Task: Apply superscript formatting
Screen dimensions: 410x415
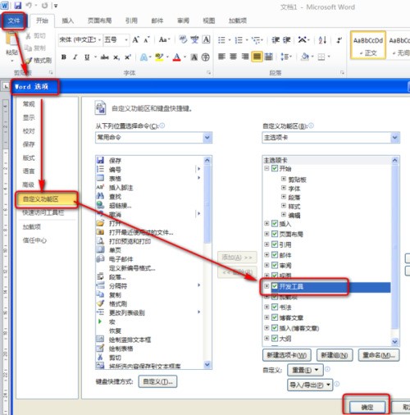Action: (x=128, y=57)
